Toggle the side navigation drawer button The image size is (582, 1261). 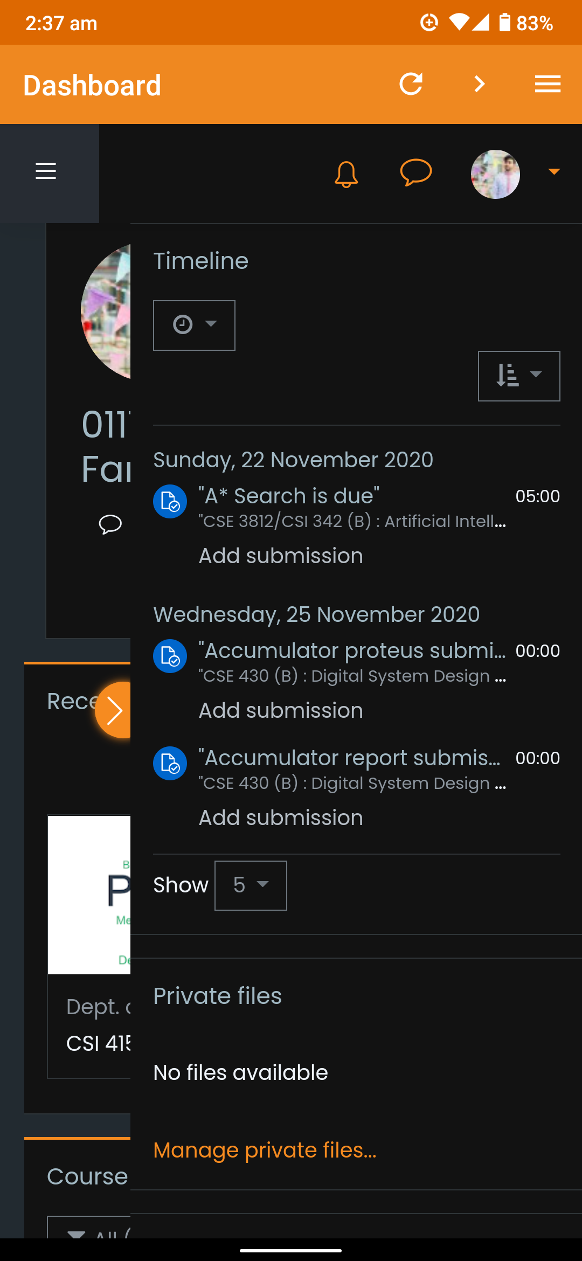click(46, 171)
